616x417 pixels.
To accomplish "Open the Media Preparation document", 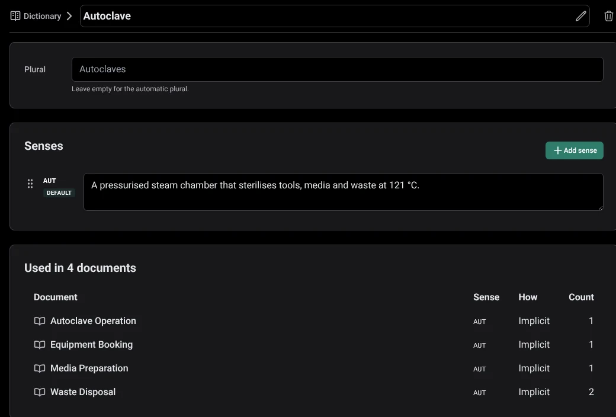I will [89, 368].
